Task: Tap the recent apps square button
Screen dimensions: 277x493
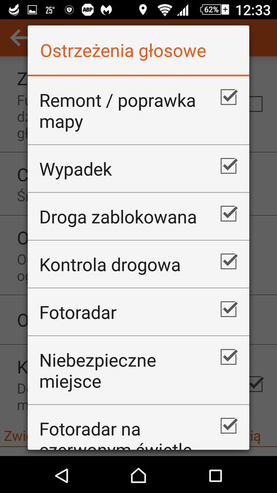Action: click(215, 476)
